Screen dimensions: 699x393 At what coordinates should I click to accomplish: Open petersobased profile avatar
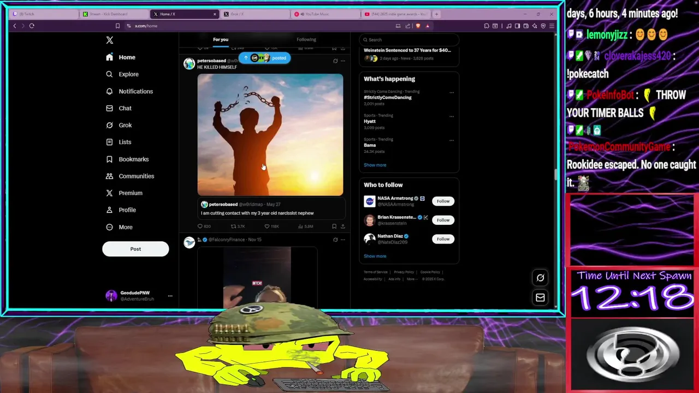tap(189, 64)
